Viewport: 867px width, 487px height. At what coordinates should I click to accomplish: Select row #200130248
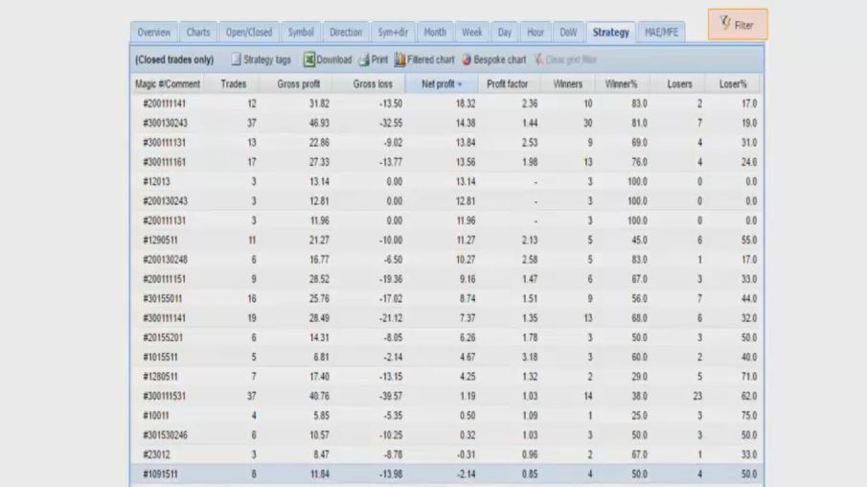click(446, 260)
